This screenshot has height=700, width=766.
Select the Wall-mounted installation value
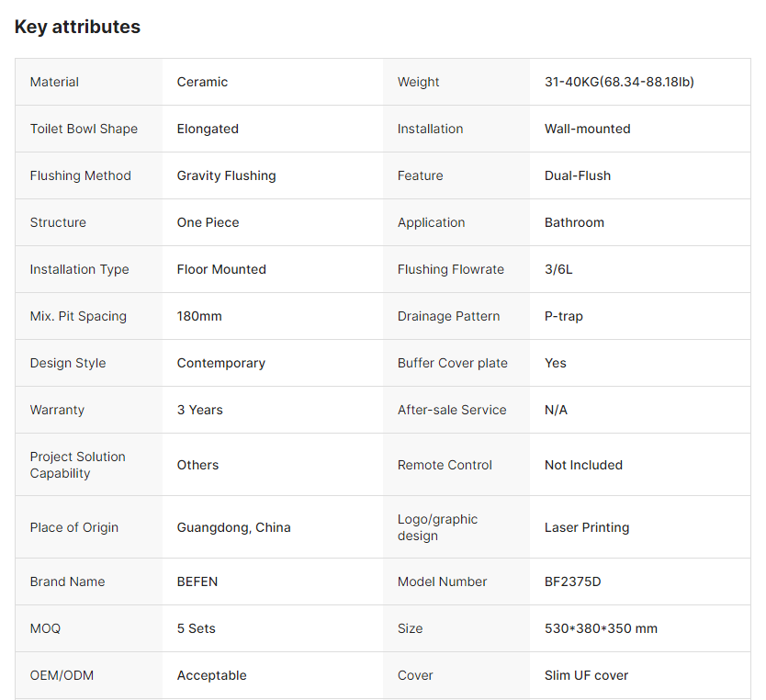click(587, 129)
